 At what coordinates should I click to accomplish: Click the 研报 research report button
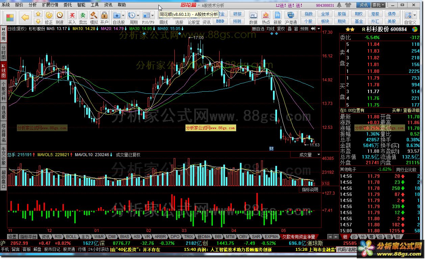(237, 14)
